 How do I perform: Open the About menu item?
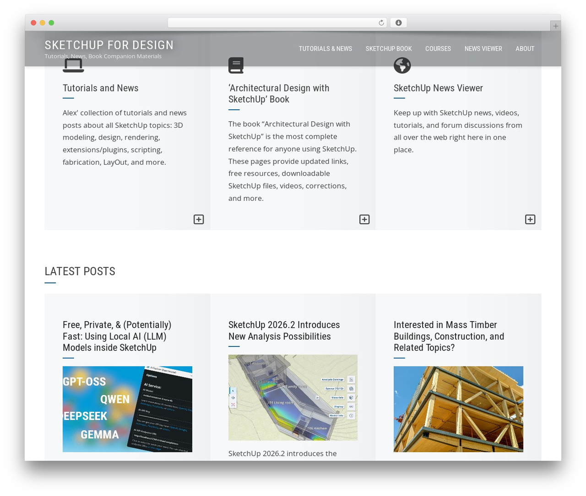coord(525,49)
